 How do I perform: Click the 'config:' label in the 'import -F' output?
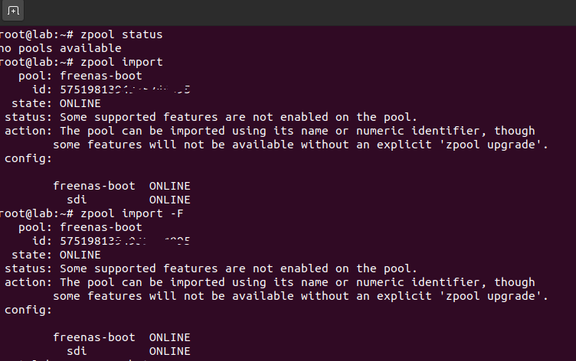pos(28,310)
